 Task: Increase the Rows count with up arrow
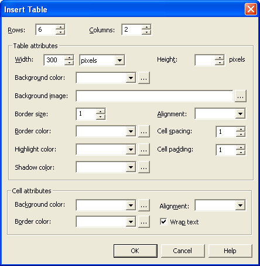pos(60,27)
